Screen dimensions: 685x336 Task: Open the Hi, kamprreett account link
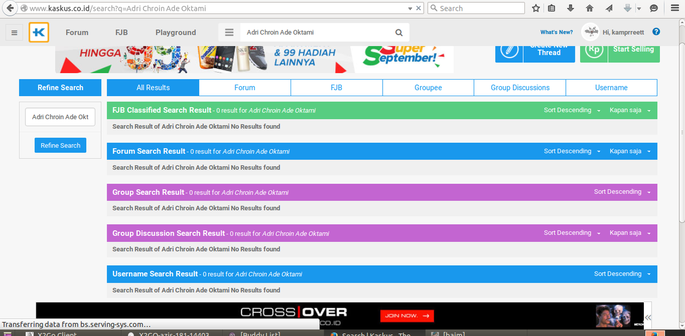click(x=623, y=33)
